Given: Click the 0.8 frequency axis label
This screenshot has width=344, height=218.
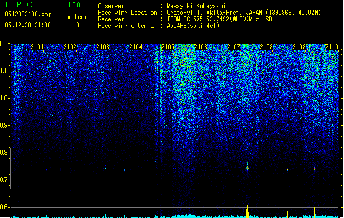Looking at the screenshot, I should point(4,153).
